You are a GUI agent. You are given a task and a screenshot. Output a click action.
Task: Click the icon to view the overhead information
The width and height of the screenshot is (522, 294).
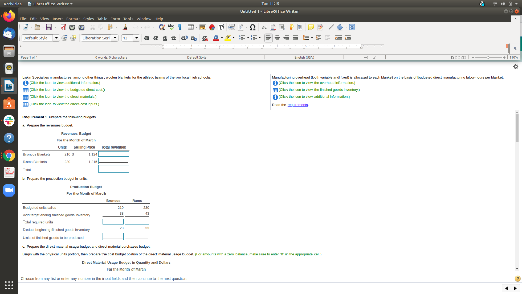tap(275, 83)
